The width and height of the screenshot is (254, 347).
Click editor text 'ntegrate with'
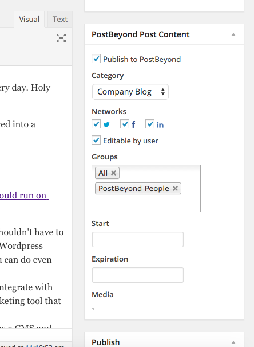tap(26, 287)
